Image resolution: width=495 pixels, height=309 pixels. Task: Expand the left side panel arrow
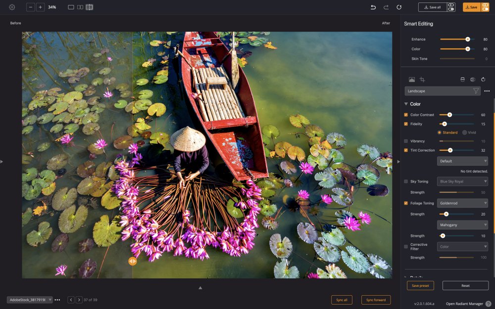[x=1, y=162]
